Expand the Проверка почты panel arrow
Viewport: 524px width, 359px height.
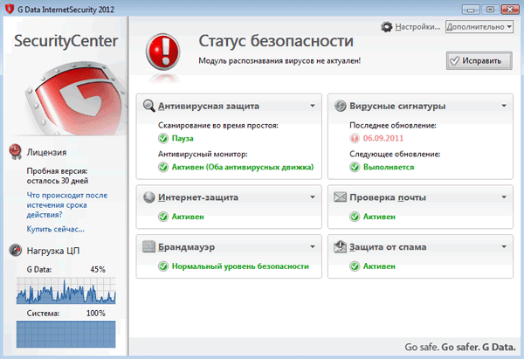point(504,197)
